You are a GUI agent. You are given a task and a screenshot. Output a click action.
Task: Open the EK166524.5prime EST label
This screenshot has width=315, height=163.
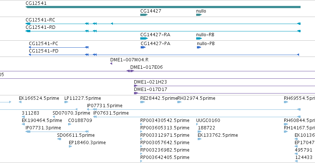point(39,98)
